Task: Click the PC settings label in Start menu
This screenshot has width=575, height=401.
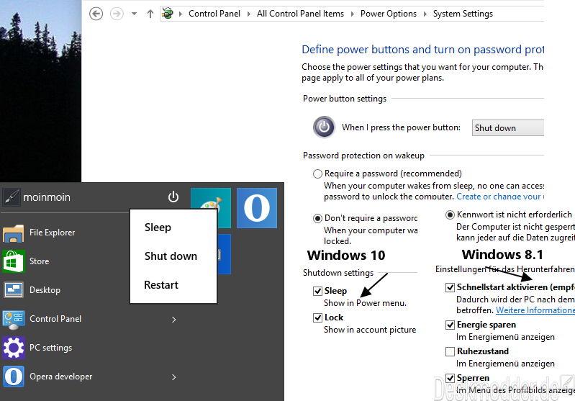Action: (50, 348)
